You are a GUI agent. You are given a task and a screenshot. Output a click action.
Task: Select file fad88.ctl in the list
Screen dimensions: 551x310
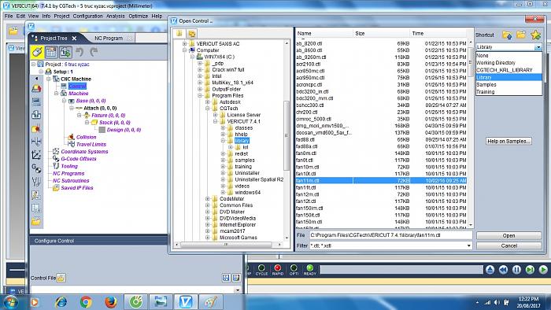coord(381,140)
